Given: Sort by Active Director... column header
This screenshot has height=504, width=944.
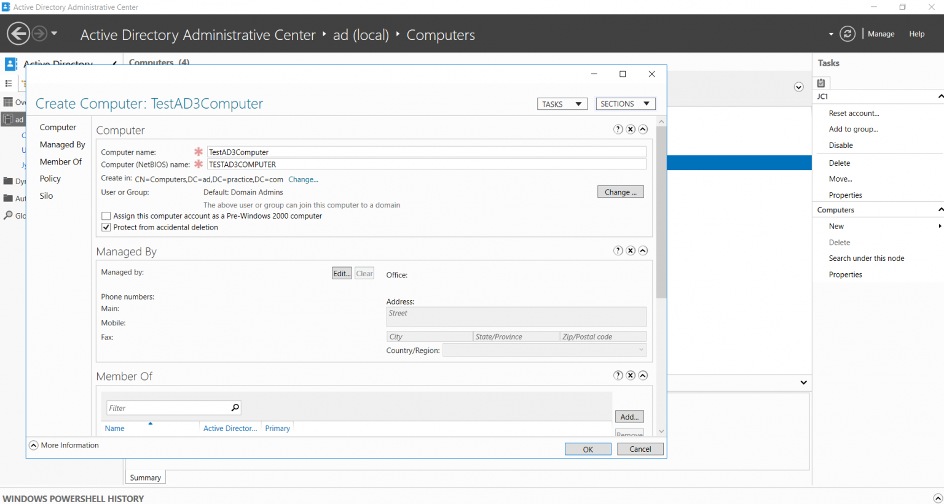Looking at the screenshot, I should [230, 428].
